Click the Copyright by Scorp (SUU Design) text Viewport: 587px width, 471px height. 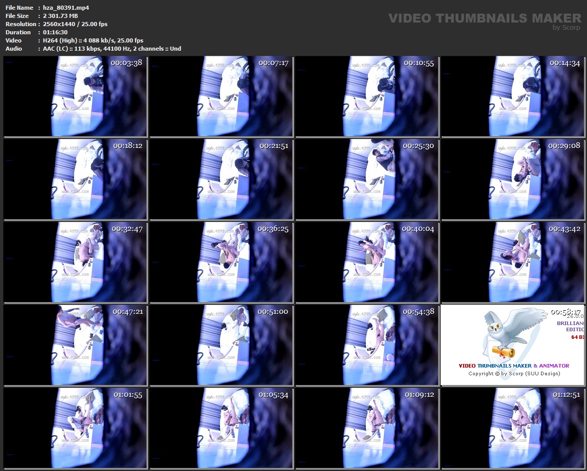tap(514, 373)
